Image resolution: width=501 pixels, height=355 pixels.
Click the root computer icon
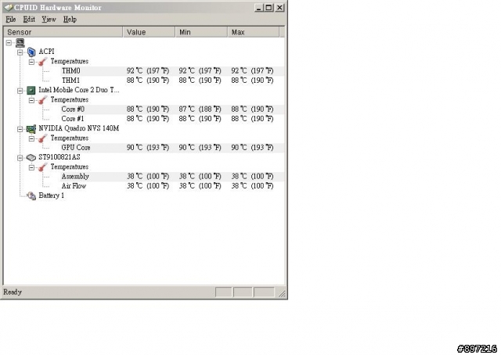[x=20, y=42]
